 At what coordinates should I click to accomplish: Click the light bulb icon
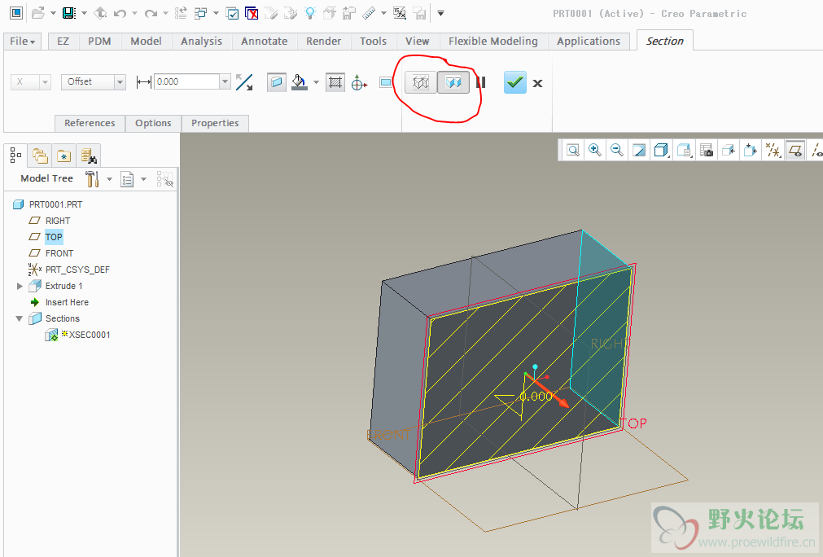pyautogui.click(x=310, y=13)
